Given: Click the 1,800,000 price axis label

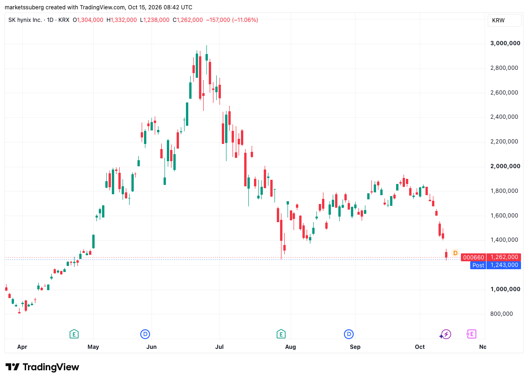Looking at the screenshot, I should pos(504,191).
